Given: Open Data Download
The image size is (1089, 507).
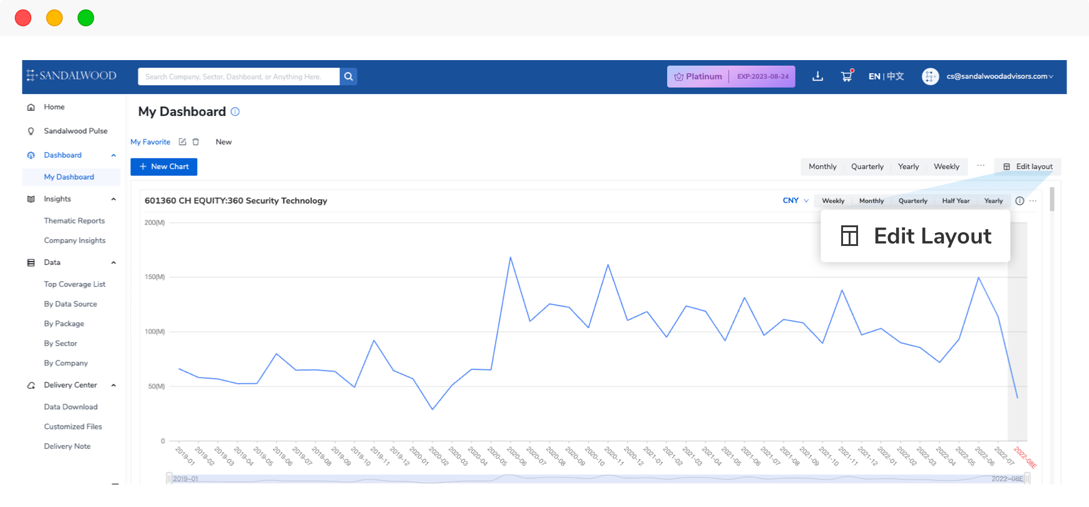Looking at the screenshot, I should (71, 407).
